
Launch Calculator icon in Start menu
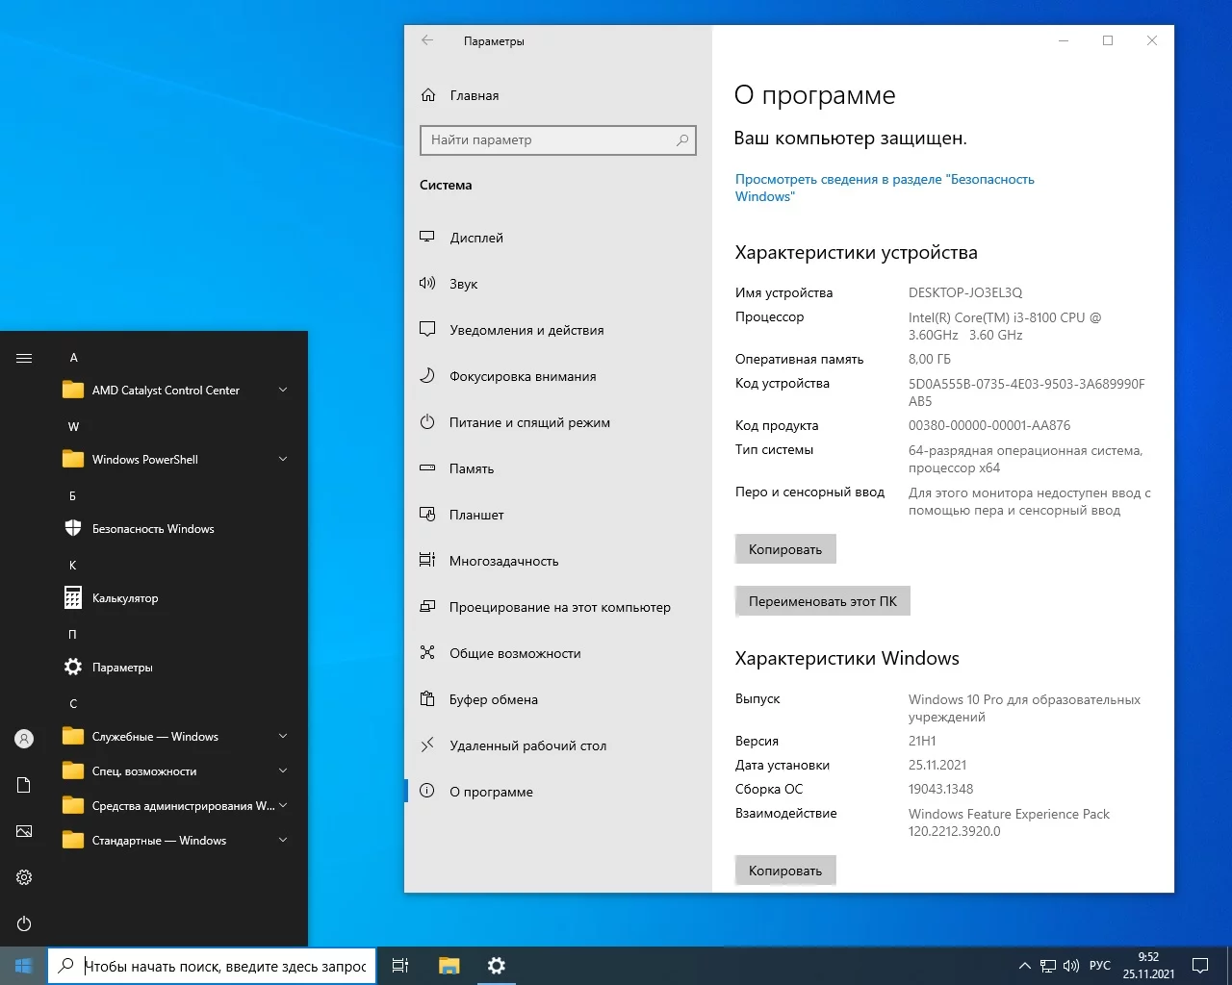tap(73, 597)
